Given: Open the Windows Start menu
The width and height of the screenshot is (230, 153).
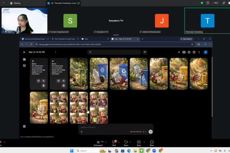Looking at the screenshot, I should (x=72, y=151).
